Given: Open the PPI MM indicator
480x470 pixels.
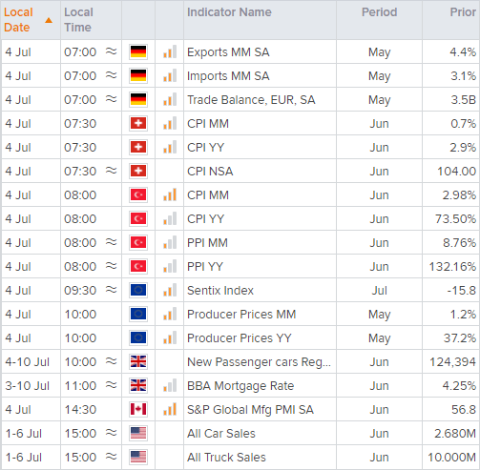Looking at the screenshot, I should 207,243.
